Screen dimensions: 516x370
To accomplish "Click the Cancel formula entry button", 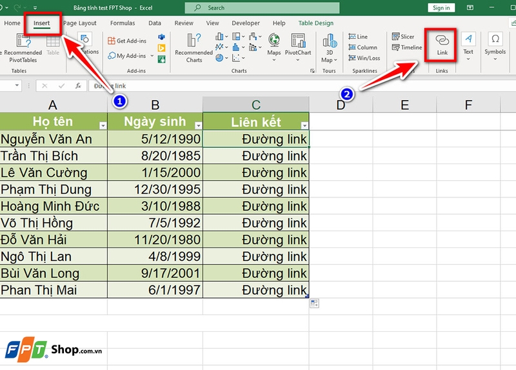I will coord(45,86).
